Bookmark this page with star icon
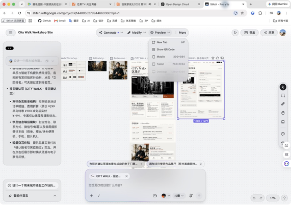The image size is (291, 205). [x=242, y=13]
